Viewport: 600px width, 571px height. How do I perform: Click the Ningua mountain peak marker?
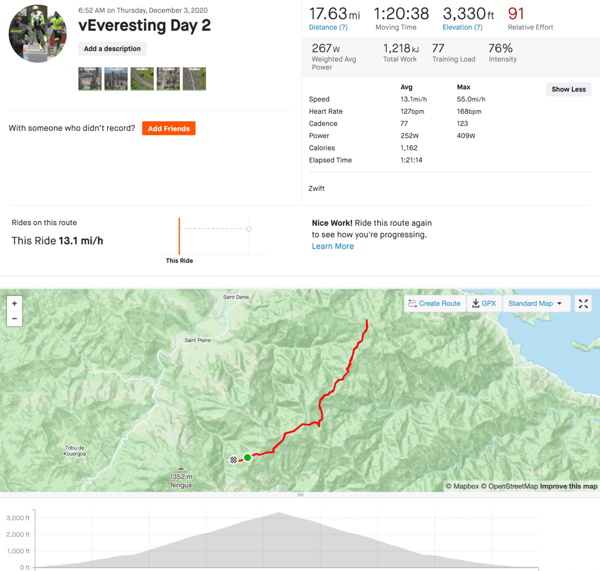click(x=181, y=468)
